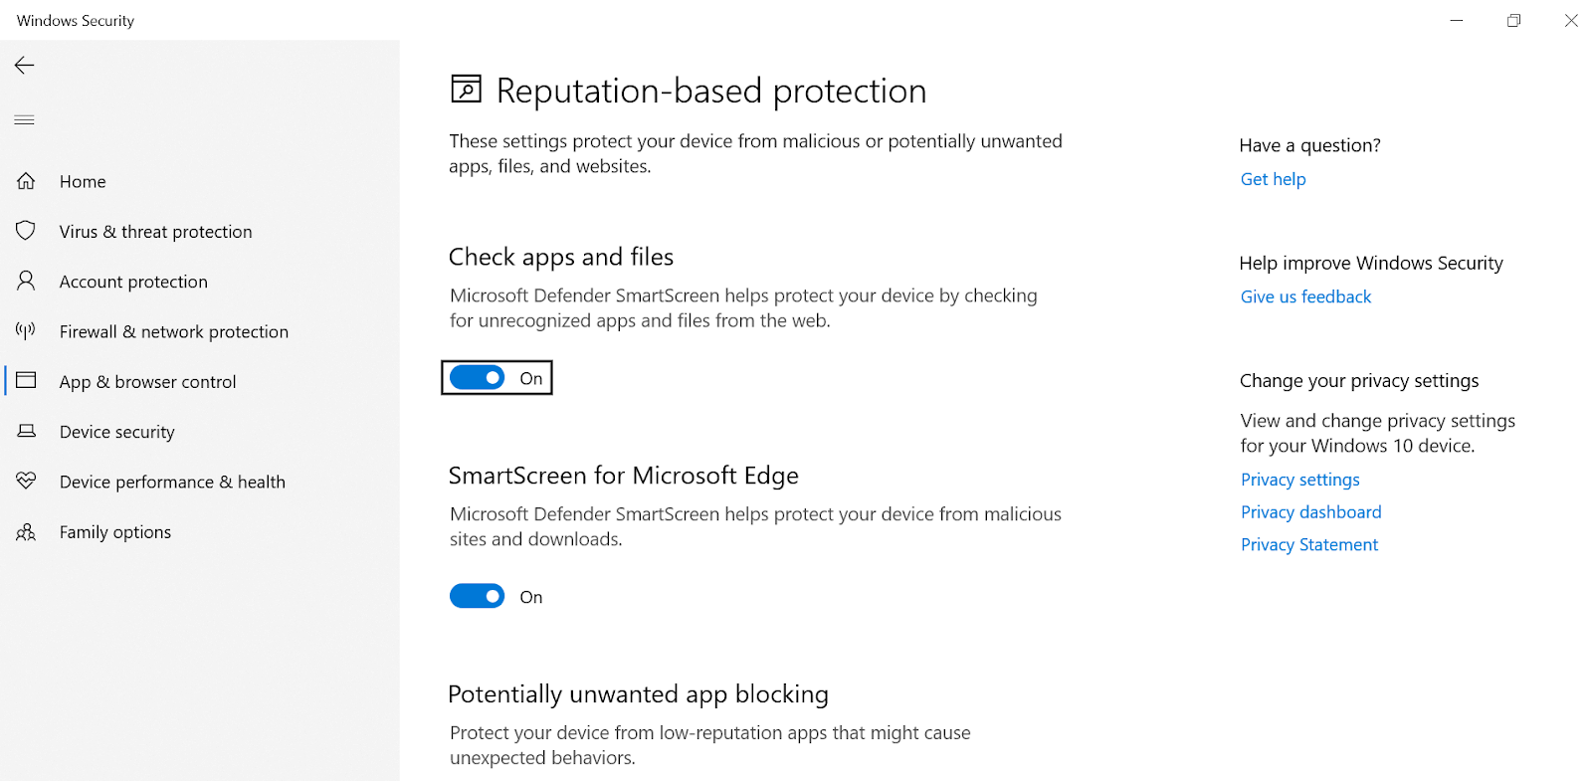
Task: Click the Give us feedback link
Action: pyautogui.click(x=1305, y=296)
